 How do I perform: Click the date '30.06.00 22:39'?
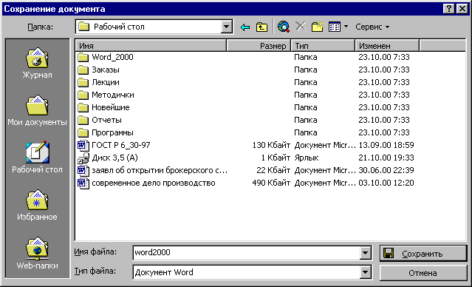386,170
